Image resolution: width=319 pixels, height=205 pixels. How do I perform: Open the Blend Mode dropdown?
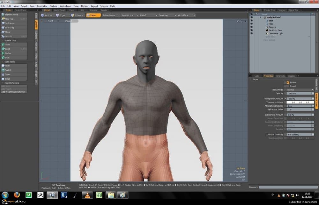[x=299, y=89]
